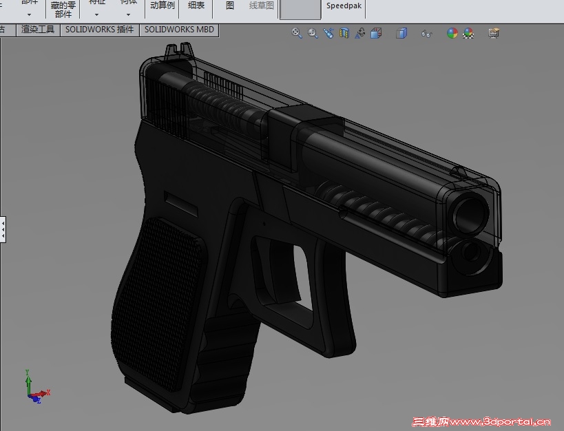The width and height of the screenshot is (564, 431).
Task: Select the Zoom to Area tool
Action: 312,32
